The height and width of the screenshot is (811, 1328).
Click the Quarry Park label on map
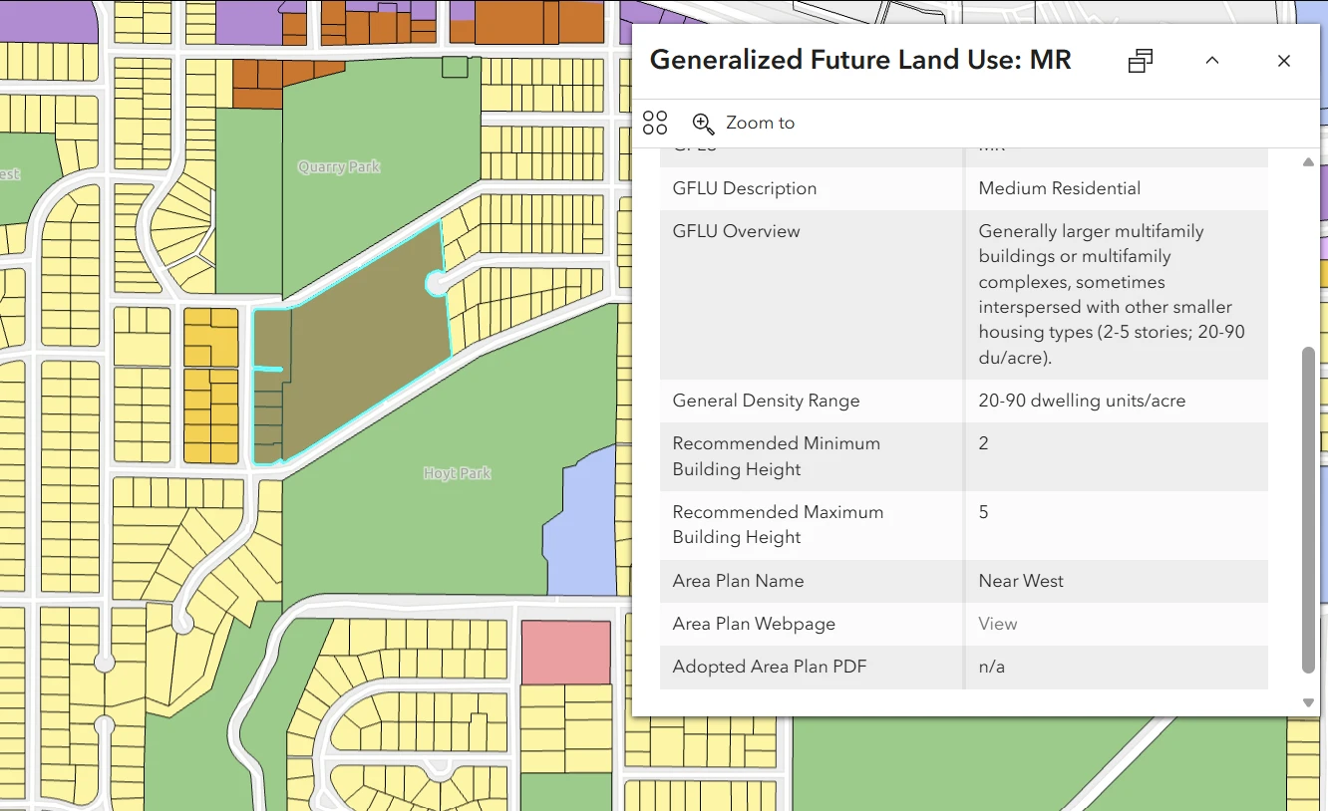pyautogui.click(x=339, y=167)
